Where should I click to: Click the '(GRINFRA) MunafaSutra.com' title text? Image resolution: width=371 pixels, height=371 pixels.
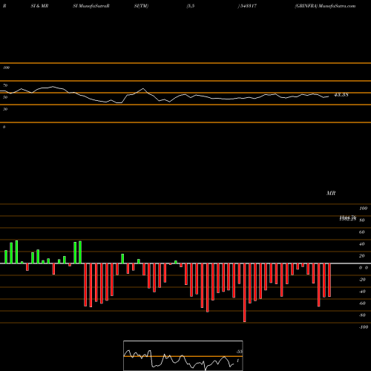pyautogui.click(x=325, y=6)
